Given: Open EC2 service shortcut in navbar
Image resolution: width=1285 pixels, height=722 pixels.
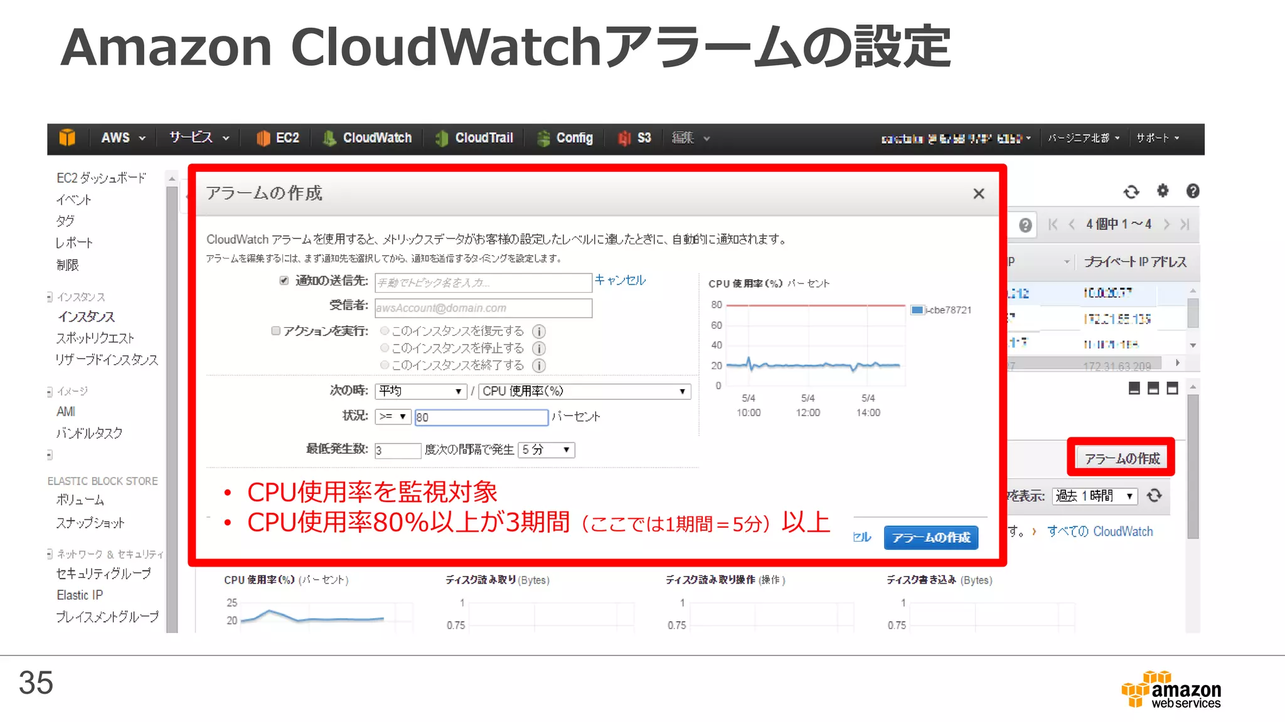Looking at the screenshot, I should click(278, 138).
